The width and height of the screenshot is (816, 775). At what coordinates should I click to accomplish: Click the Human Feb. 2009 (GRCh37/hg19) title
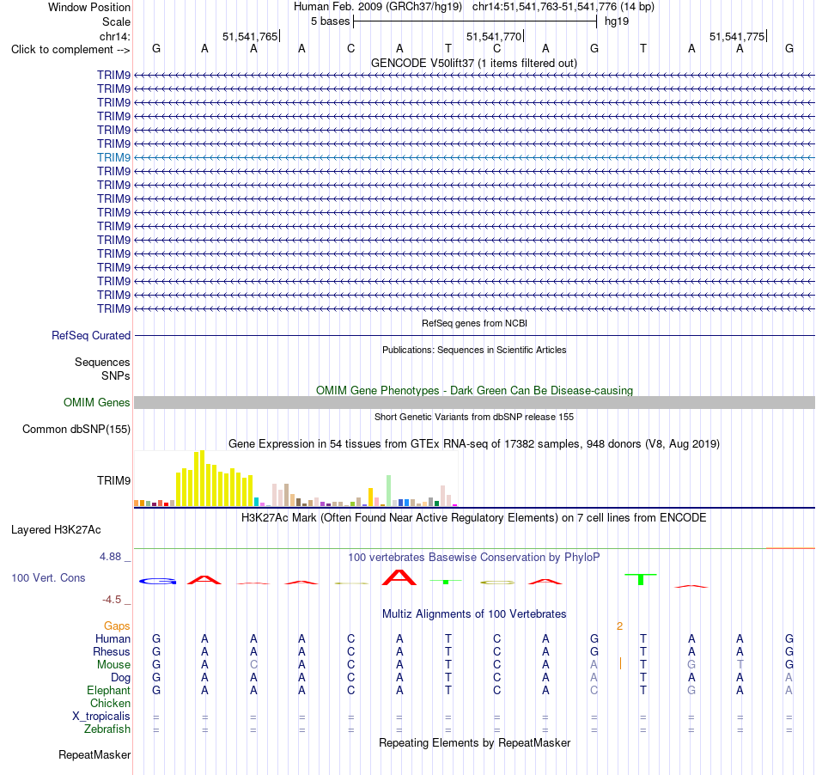(x=378, y=7)
